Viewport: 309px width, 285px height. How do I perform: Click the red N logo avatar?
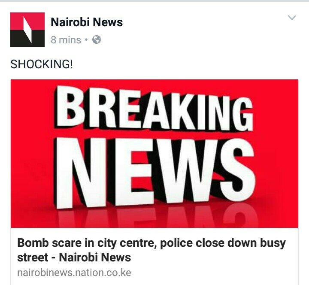(x=27, y=30)
